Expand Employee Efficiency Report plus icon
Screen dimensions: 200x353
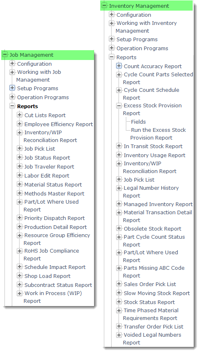(20, 124)
